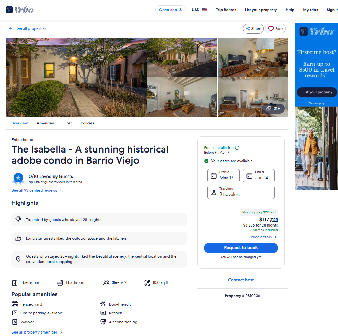Click List your property ad button
This screenshot has width=338, height=336.
pyautogui.click(x=317, y=92)
